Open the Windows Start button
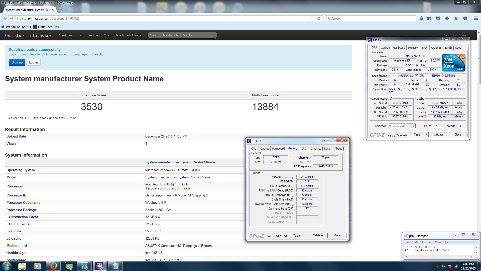Image resolution: width=481 pixels, height=271 pixels. click(x=7, y=266)
